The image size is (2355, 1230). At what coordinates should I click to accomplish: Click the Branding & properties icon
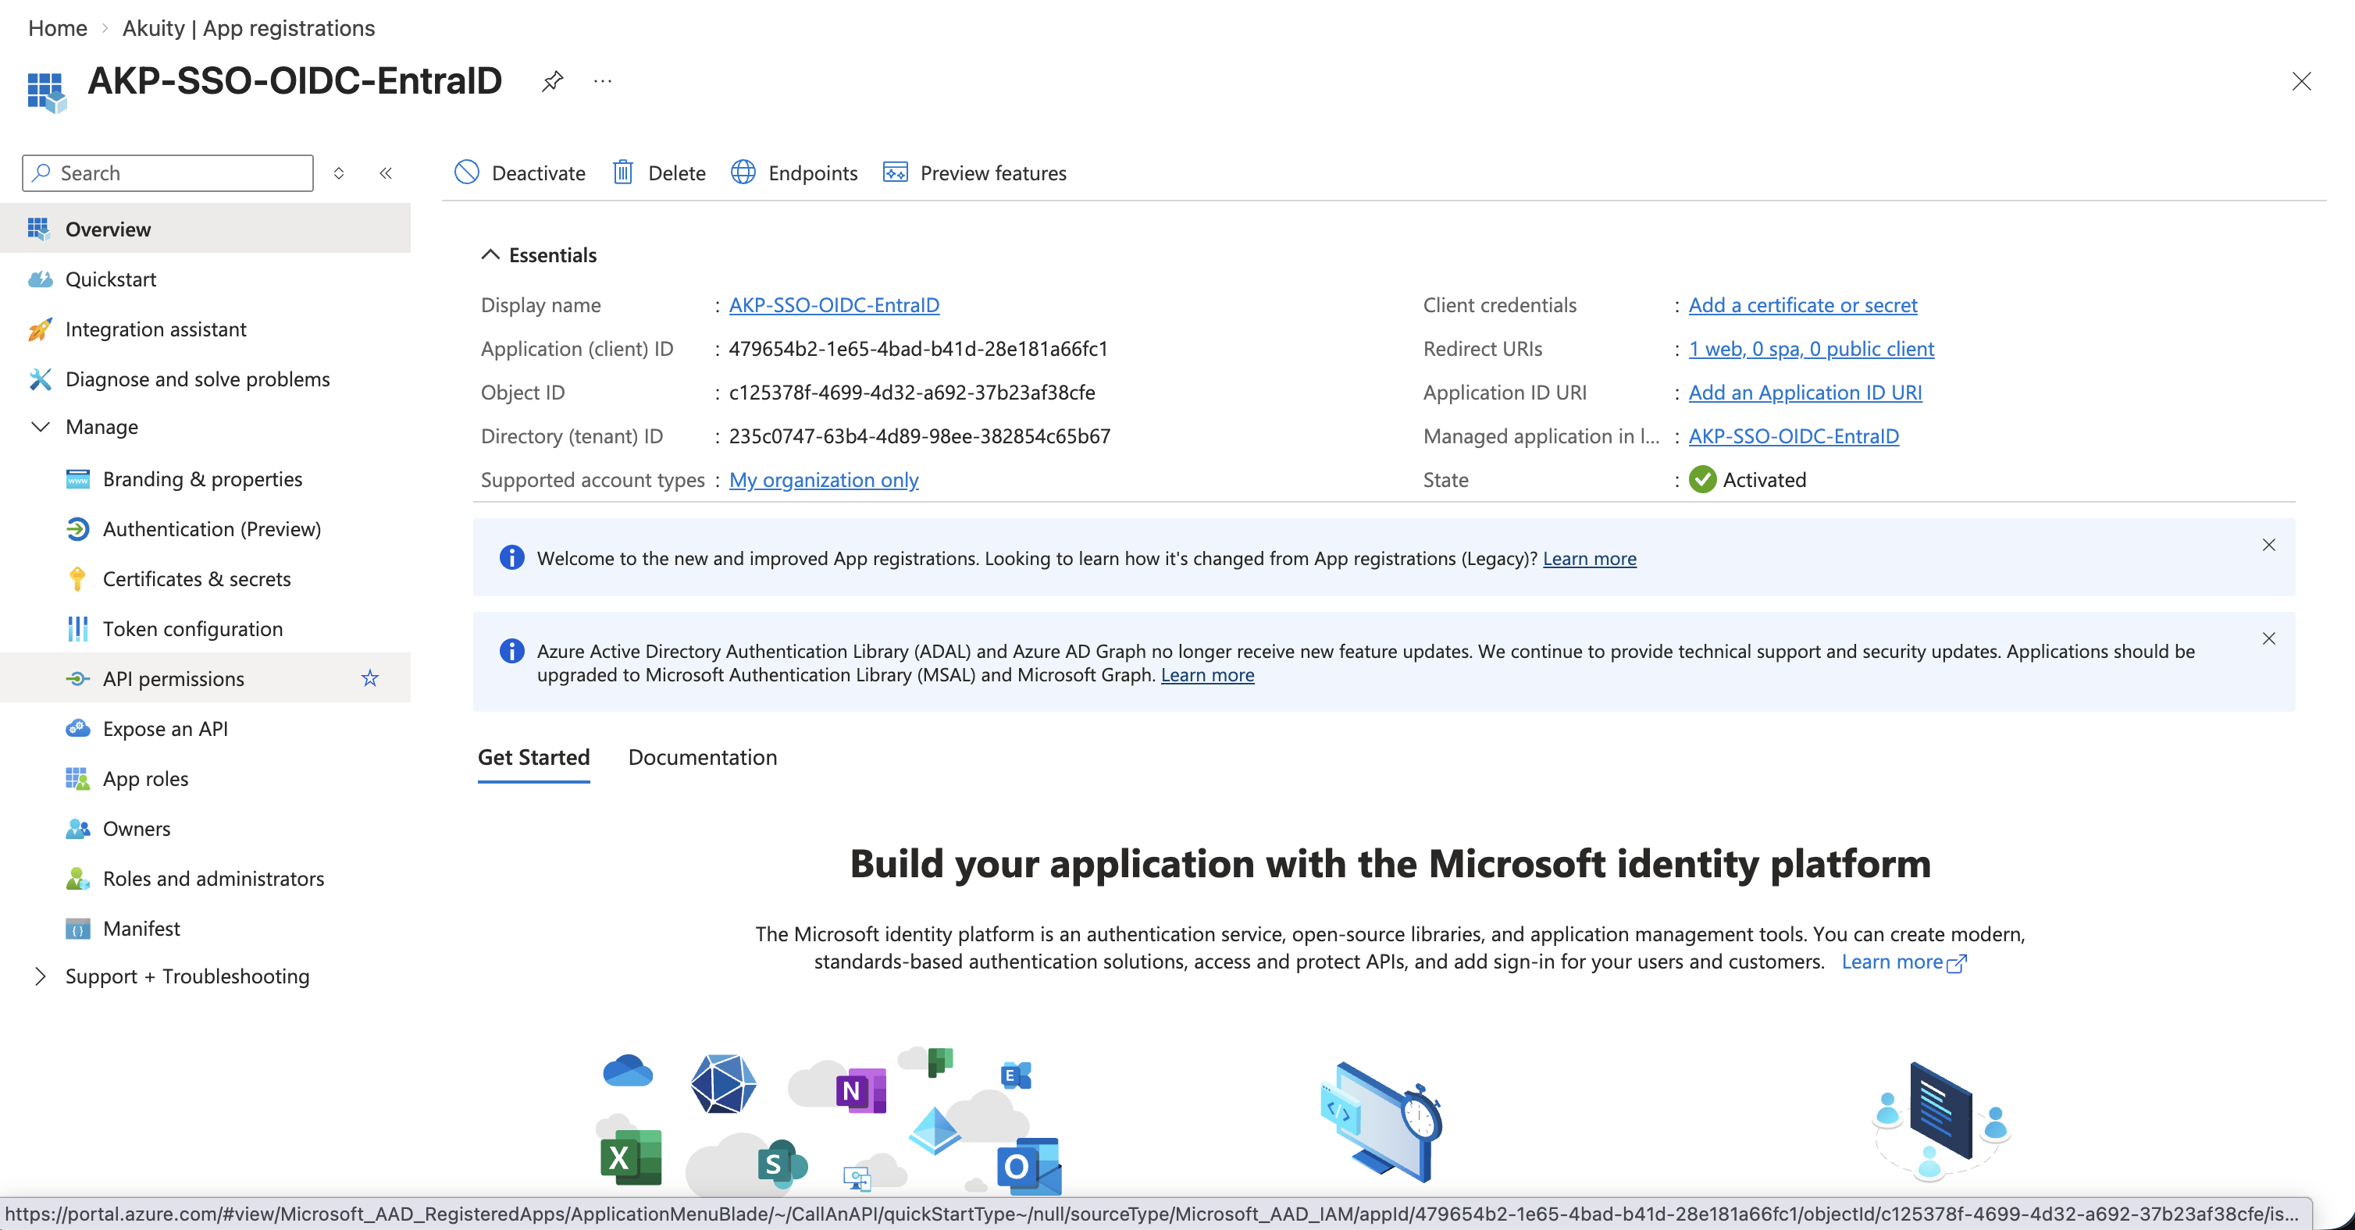[78, 479]
